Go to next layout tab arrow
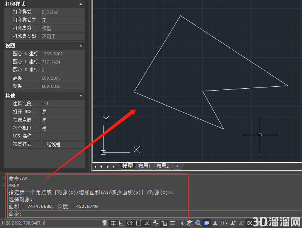Screen dimensions: 302x228 [x=108, y=166]
